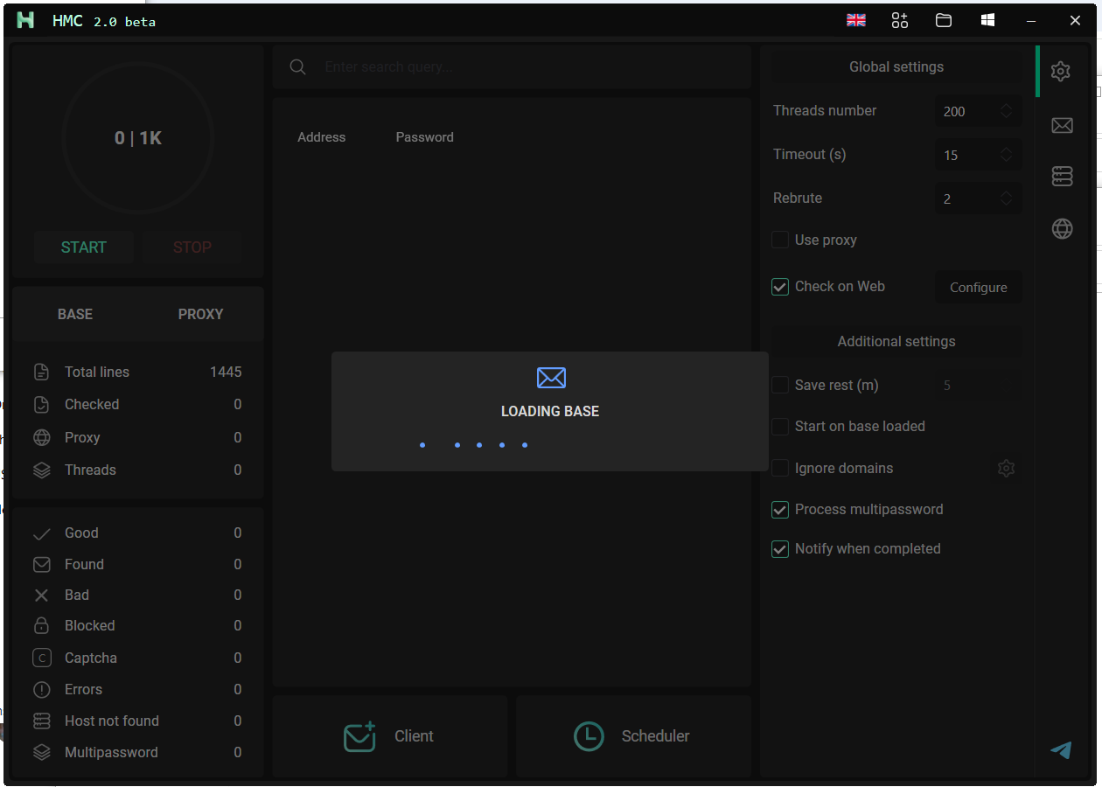Viewport: 1102px width, 787px height.
Task: Open the folder icon in title bar
Action: pyautogui.click(x=944, y=20)
